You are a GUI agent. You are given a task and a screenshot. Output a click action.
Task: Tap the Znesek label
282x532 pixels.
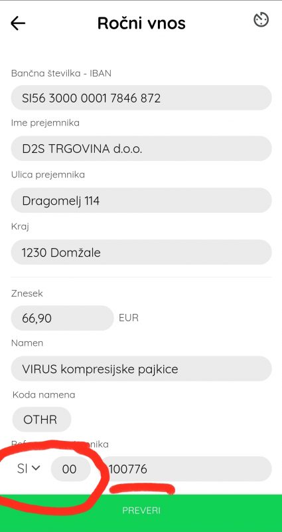click(27, 293)
